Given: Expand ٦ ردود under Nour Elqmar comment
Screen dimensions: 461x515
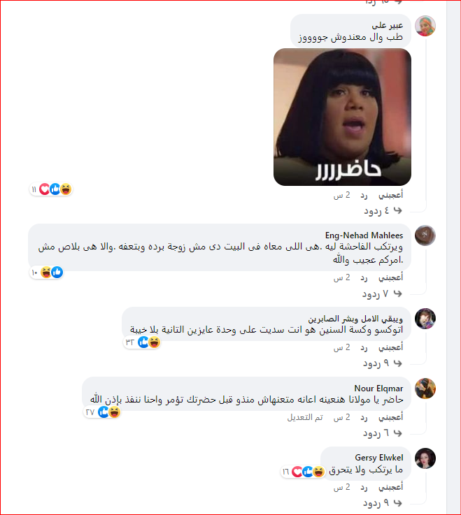Looking at the screenshot, I should 383,433.
